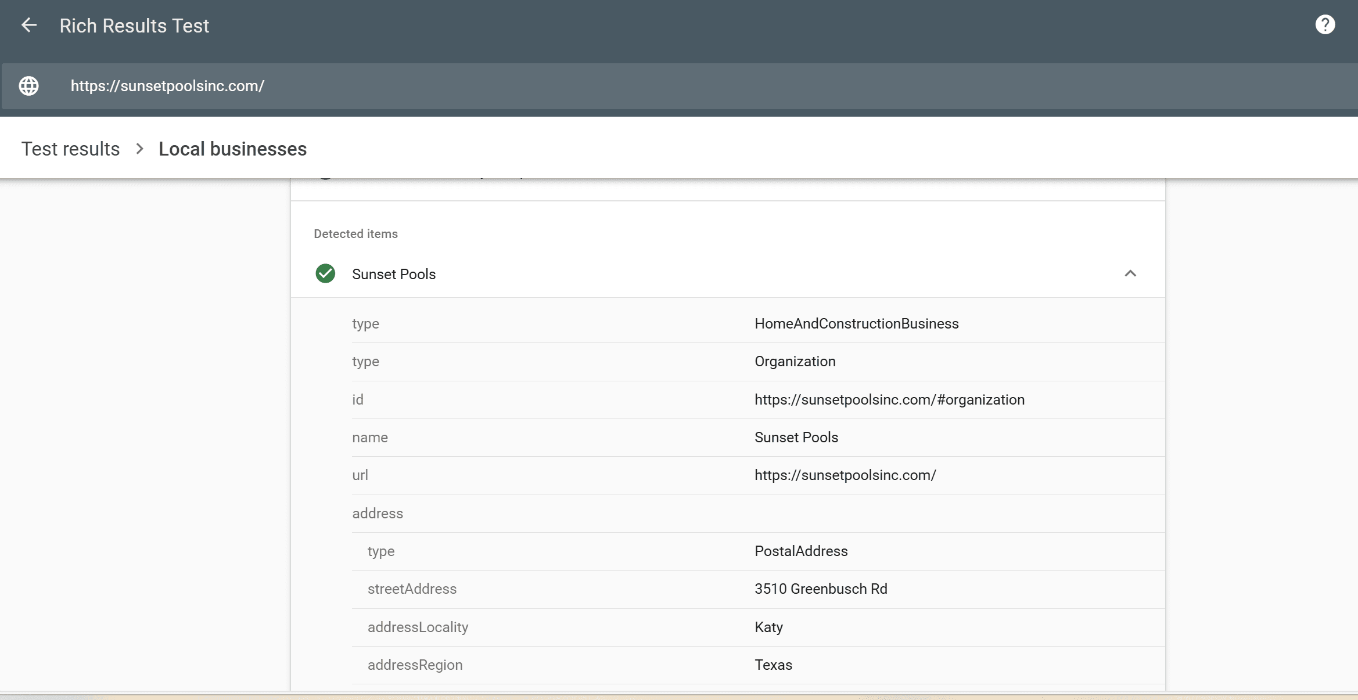Click the Texas region value

(774, 665)
